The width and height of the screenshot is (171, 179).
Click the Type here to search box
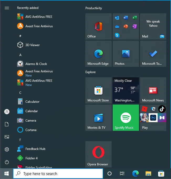58,173
